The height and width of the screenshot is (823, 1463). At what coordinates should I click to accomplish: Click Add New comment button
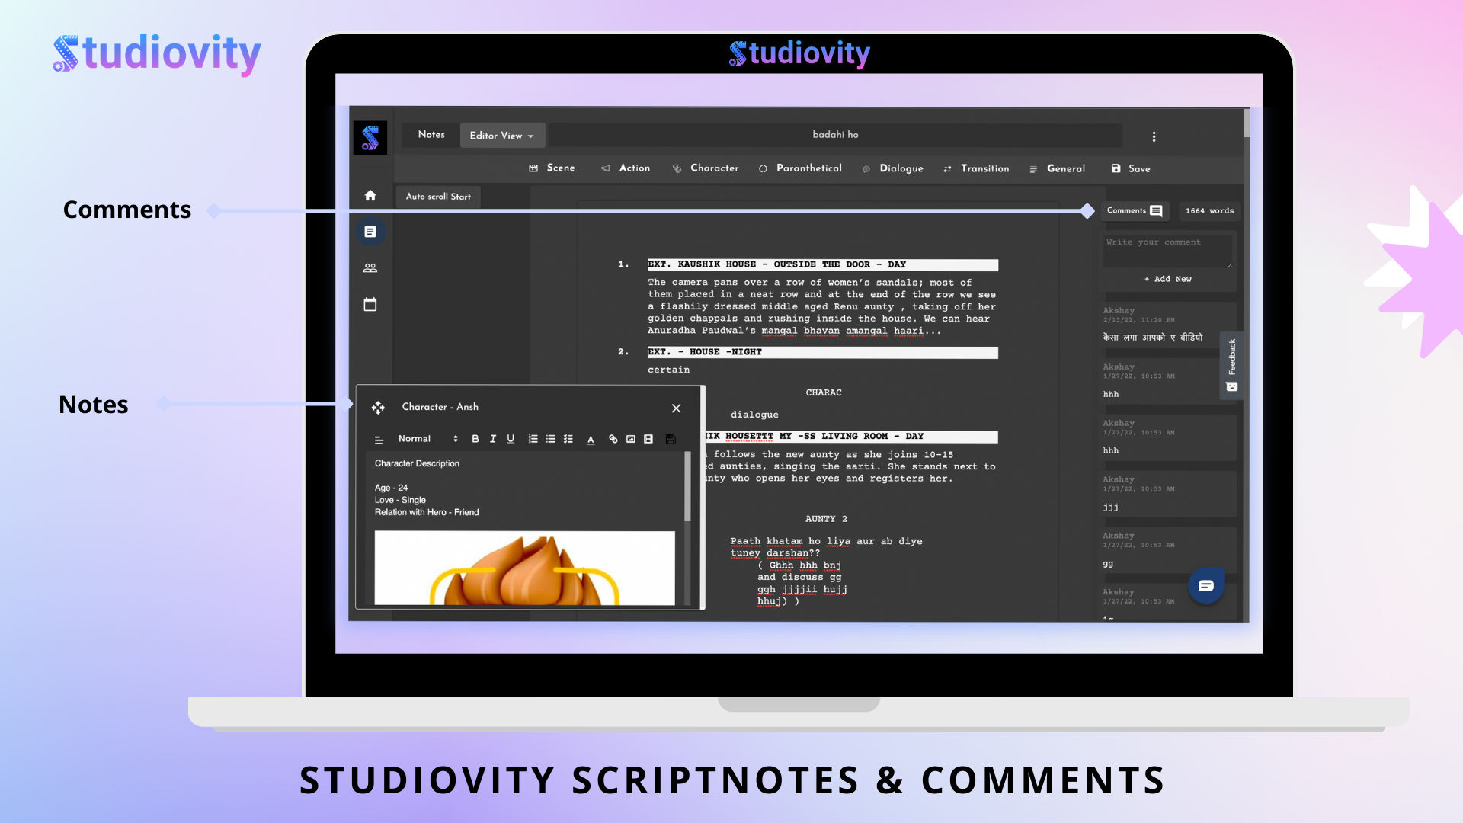[x=1168, y=279]
